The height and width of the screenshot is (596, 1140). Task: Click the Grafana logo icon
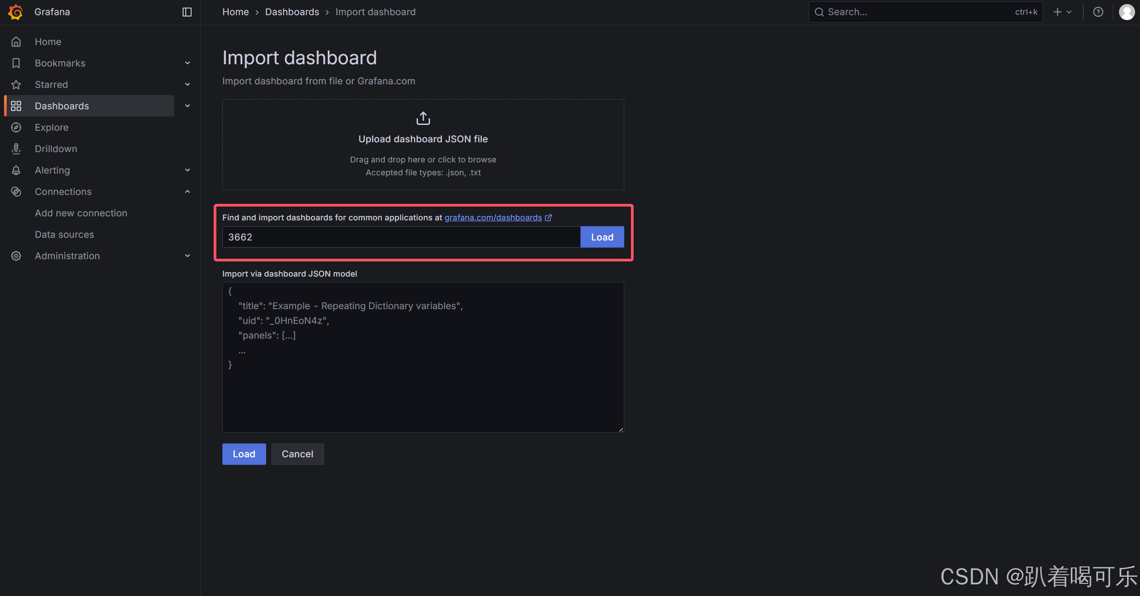16,12
